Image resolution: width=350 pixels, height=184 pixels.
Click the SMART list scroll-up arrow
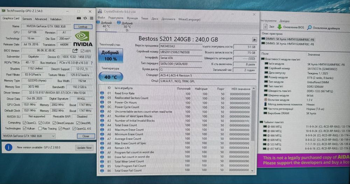coord(253,89)
